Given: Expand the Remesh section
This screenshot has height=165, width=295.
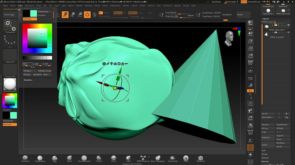Looking at the screenshot, I should pyautogui.click(x=265, y=161).
